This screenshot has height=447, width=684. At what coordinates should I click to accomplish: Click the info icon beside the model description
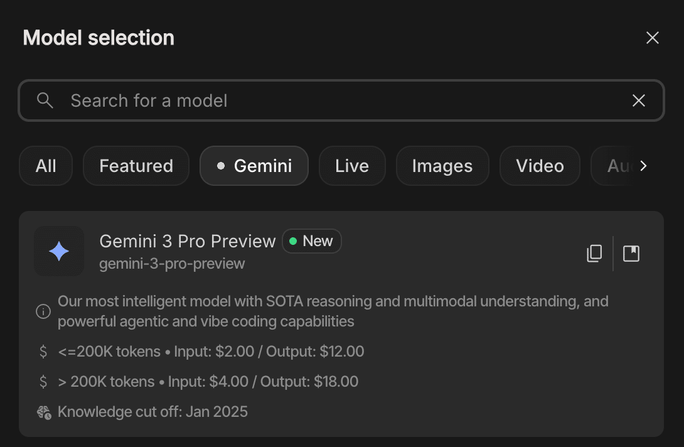43,311
